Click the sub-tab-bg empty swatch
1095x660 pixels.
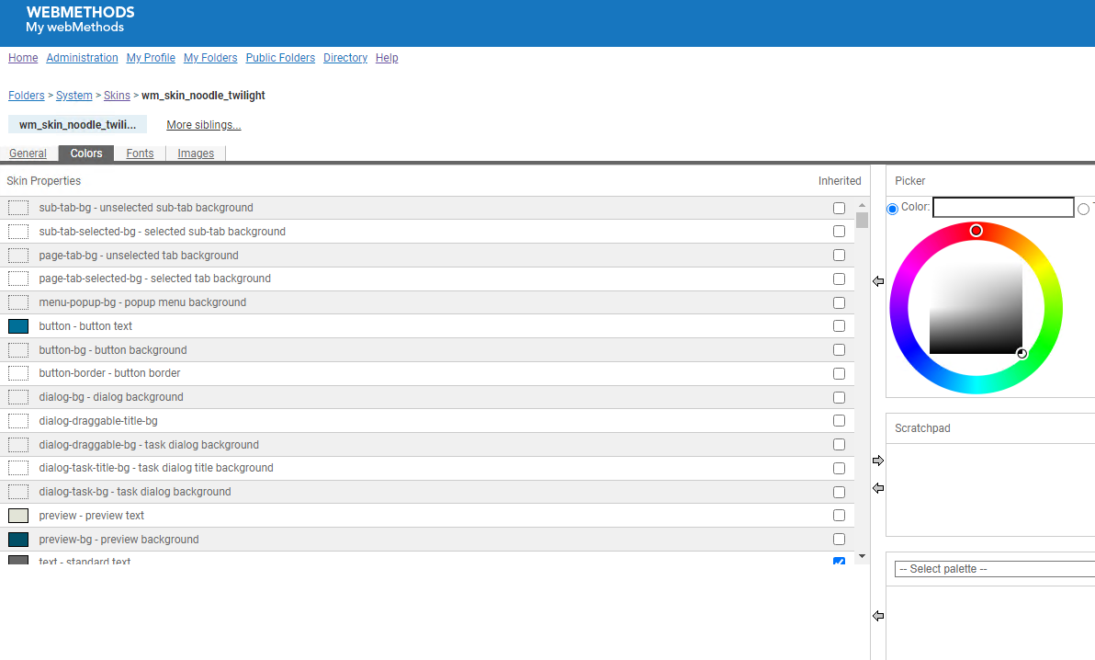pos(18,208)
